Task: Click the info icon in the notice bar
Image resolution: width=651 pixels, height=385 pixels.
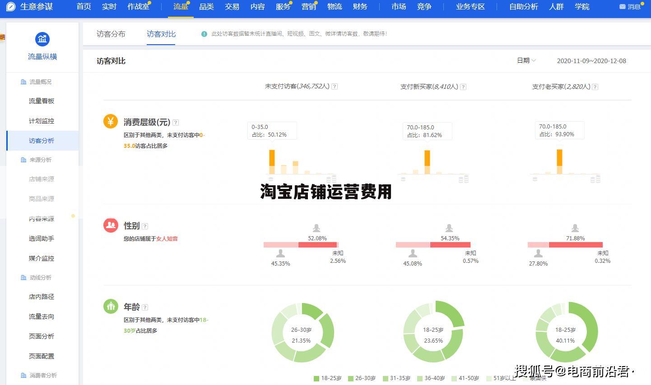Action: [x=204, y=33]
